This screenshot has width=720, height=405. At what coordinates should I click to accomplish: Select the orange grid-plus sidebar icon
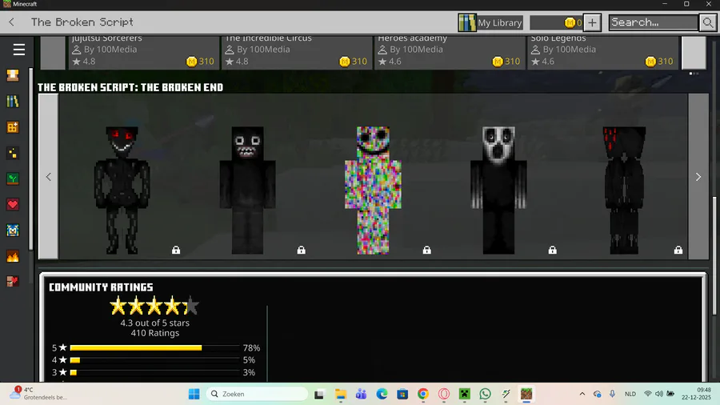tap(13, 127)
